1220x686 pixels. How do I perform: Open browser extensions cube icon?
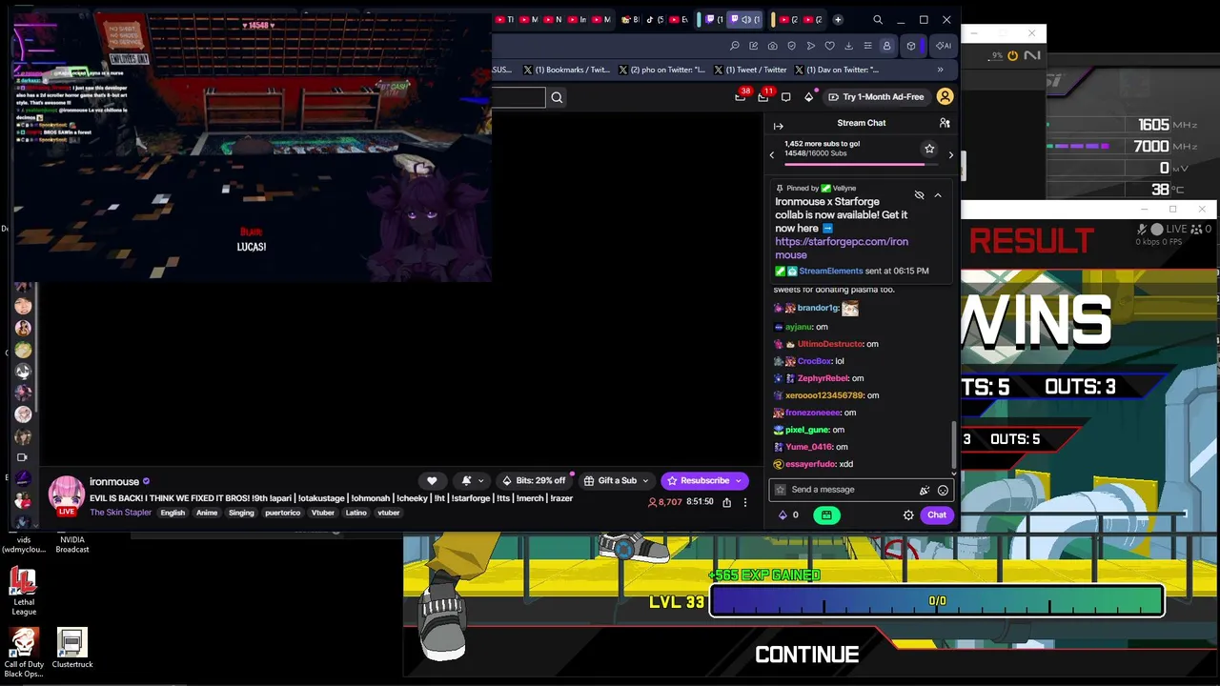911,46
